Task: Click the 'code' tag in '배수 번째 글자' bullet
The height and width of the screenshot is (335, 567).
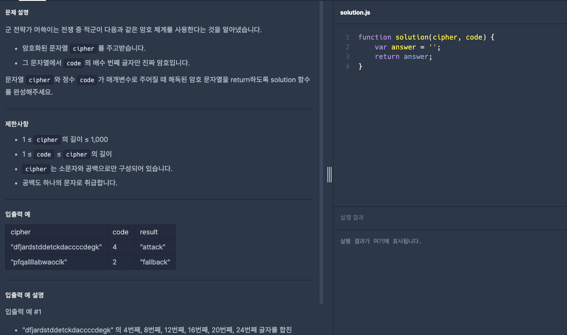Action: 74,63
